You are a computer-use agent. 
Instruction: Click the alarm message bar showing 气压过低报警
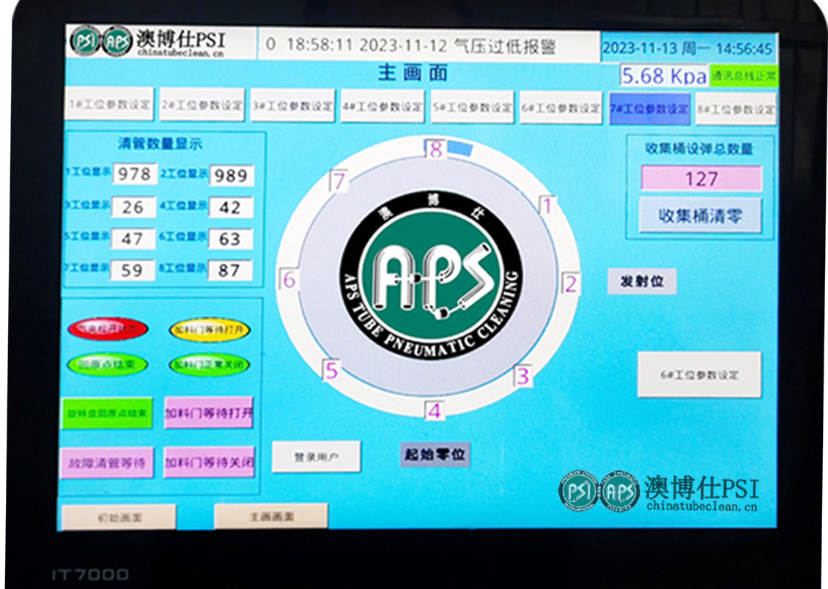point(428,45)
